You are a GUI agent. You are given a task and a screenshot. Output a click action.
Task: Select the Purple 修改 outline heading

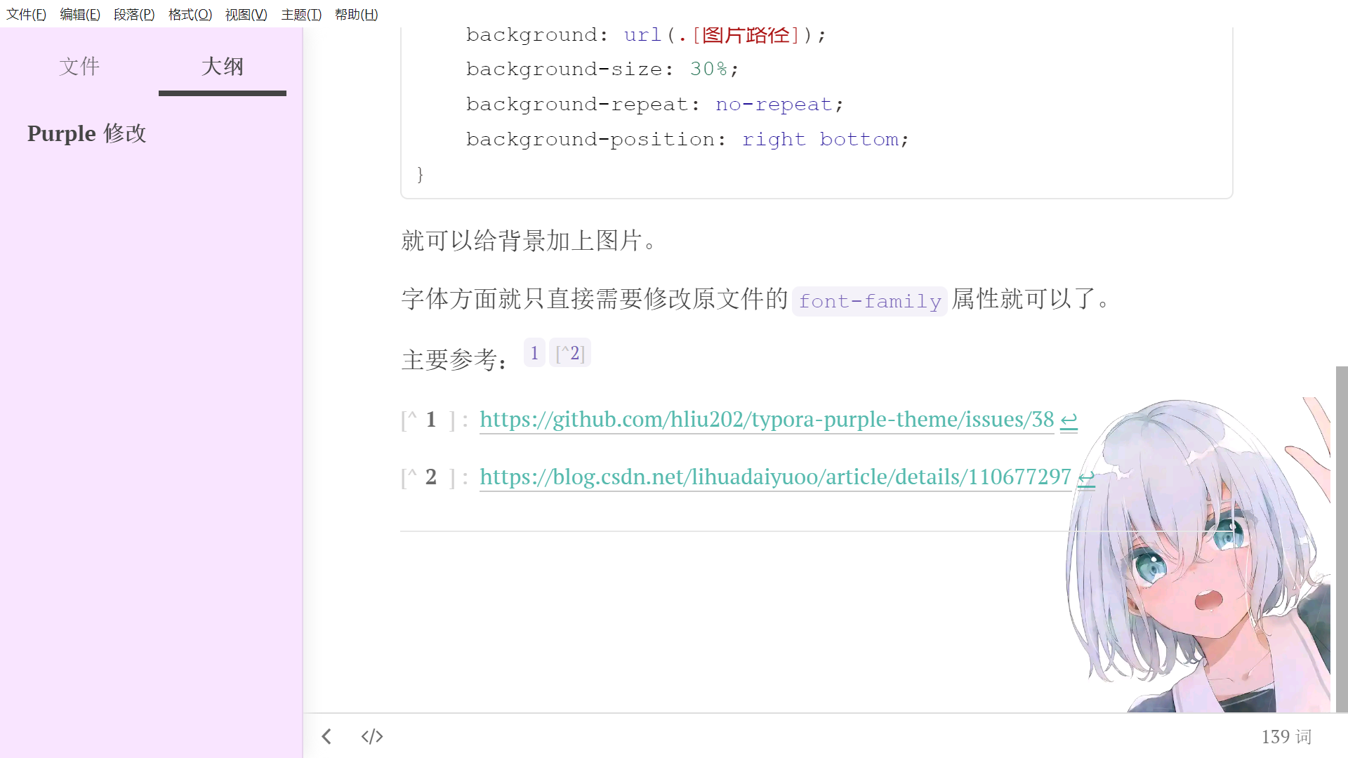coord(87,133)
